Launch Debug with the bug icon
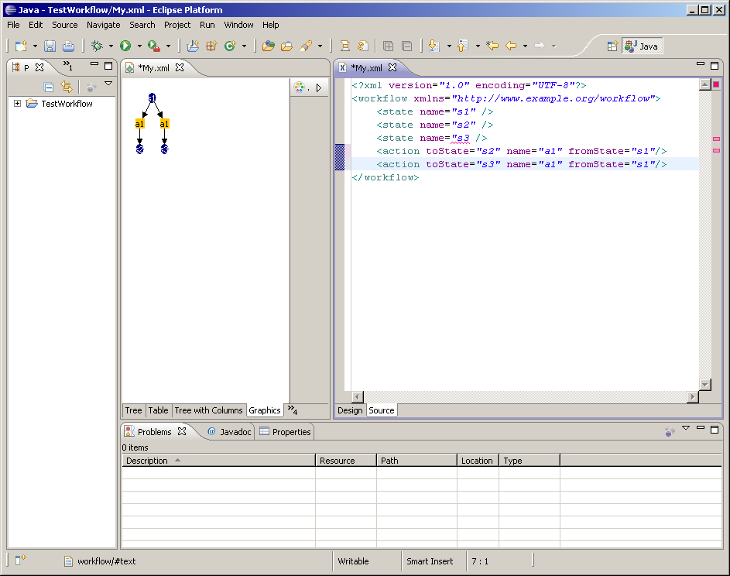730x576 pixels. point(97,46)
